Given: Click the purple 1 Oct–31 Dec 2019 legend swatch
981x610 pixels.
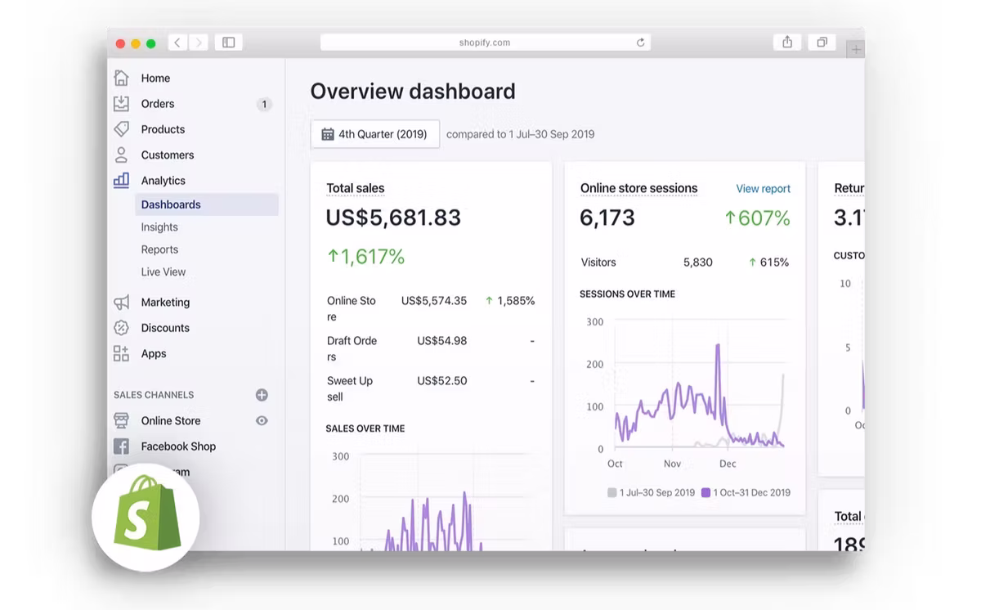Looking at the screenshot, I should (x=706, y=493).
